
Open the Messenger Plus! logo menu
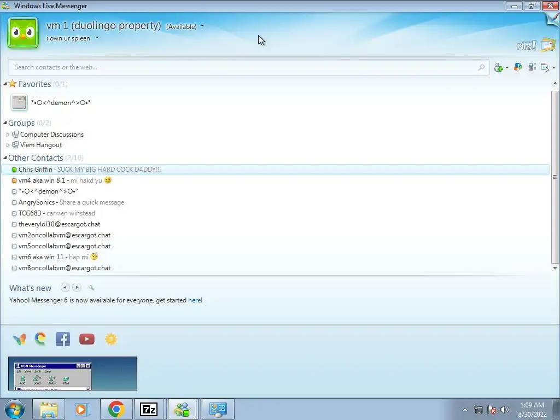[x=526, y=46]
